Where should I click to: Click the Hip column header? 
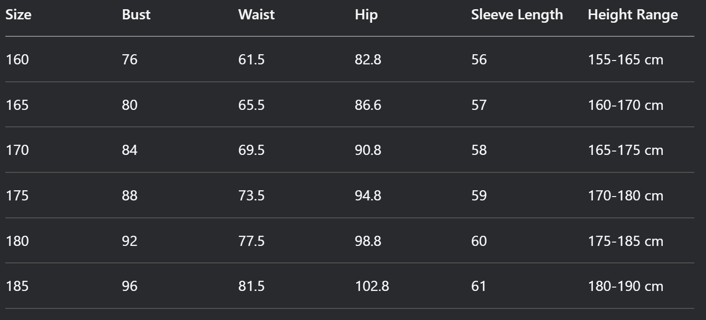(x=366, y=15)
